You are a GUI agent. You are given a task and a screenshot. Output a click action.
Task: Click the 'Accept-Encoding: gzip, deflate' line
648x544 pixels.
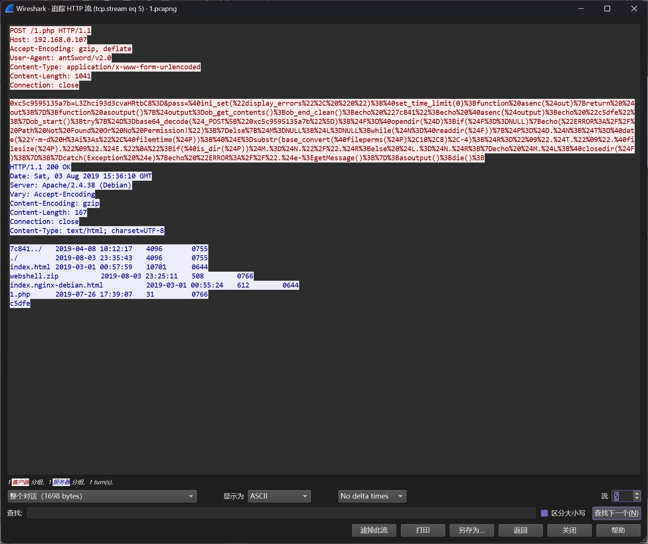(71, 49)
